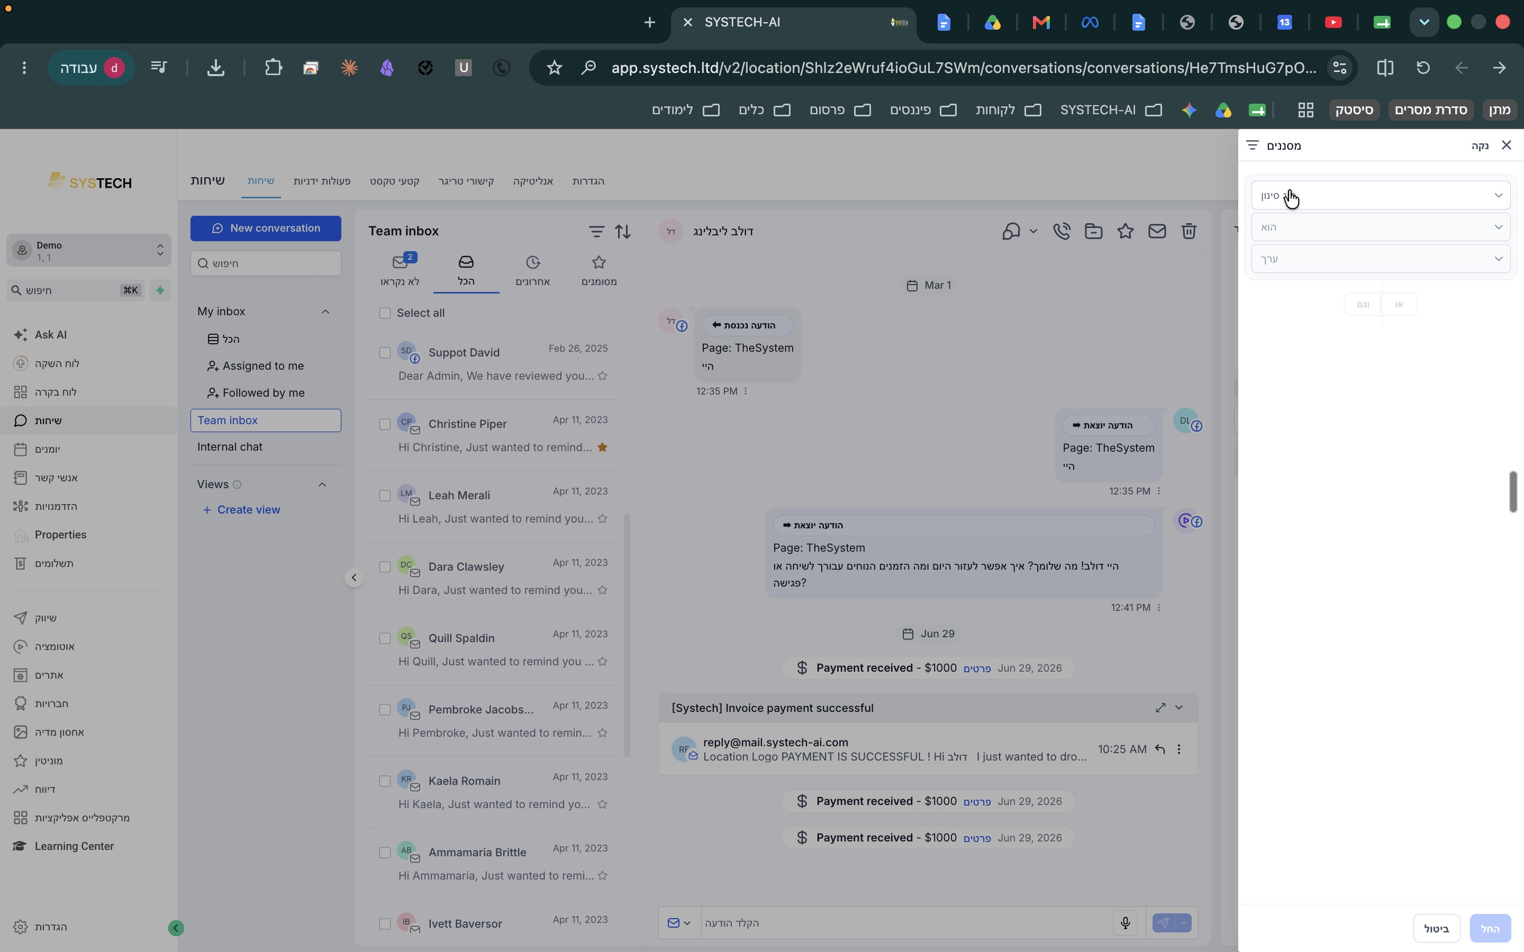Switch to מסומנים starred tab
This screenshot has height=952, width=1524.
point(599,270)
